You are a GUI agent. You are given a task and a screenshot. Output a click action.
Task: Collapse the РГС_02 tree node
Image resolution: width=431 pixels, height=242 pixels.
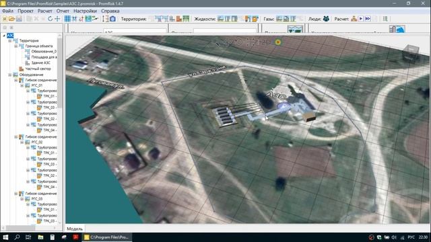[x=22, y=142]
